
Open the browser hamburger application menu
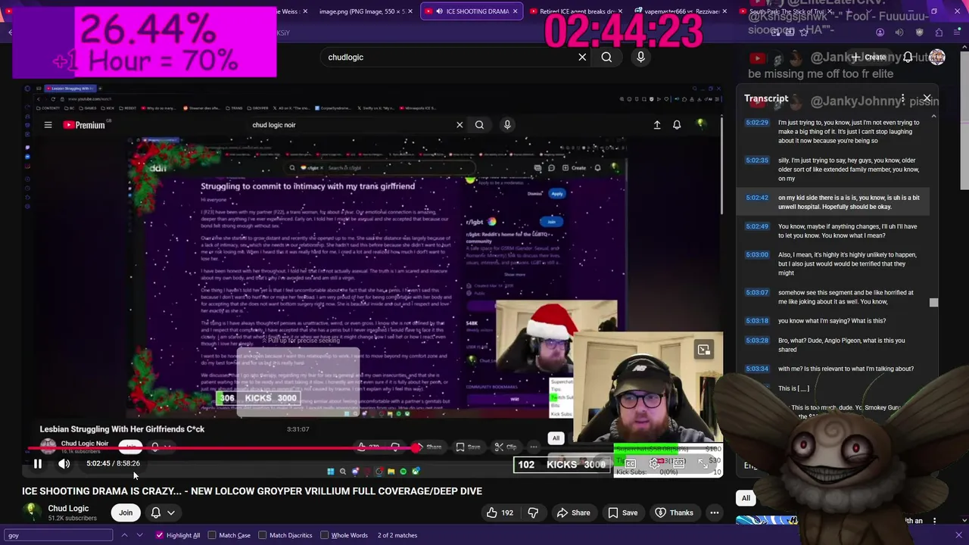point(958,33)
